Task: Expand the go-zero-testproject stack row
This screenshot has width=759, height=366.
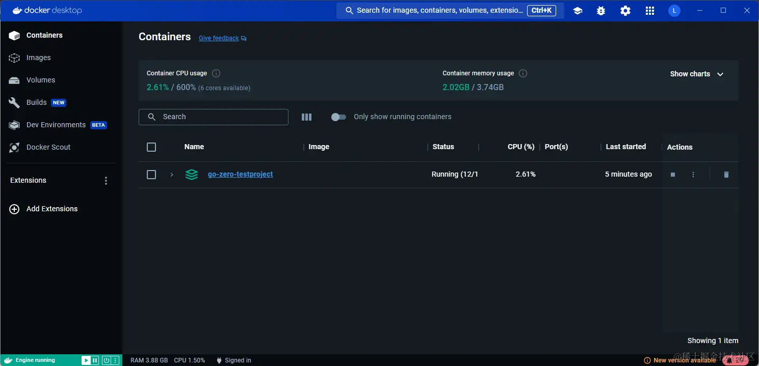Action: pos(172,175)
